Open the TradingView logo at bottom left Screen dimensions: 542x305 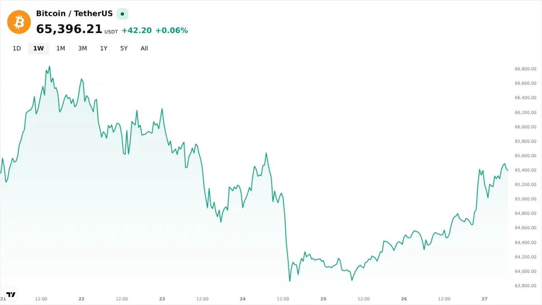(11, 294)
